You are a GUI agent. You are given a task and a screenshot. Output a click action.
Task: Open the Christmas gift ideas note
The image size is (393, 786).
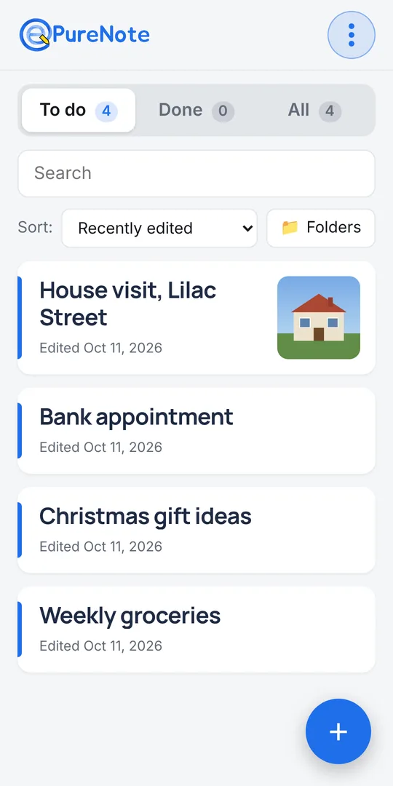tap(196, 530)
